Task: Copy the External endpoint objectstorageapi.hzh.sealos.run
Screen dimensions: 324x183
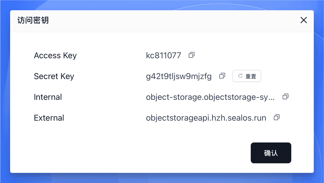Action: pyautogui.click(x=277, y=117)
